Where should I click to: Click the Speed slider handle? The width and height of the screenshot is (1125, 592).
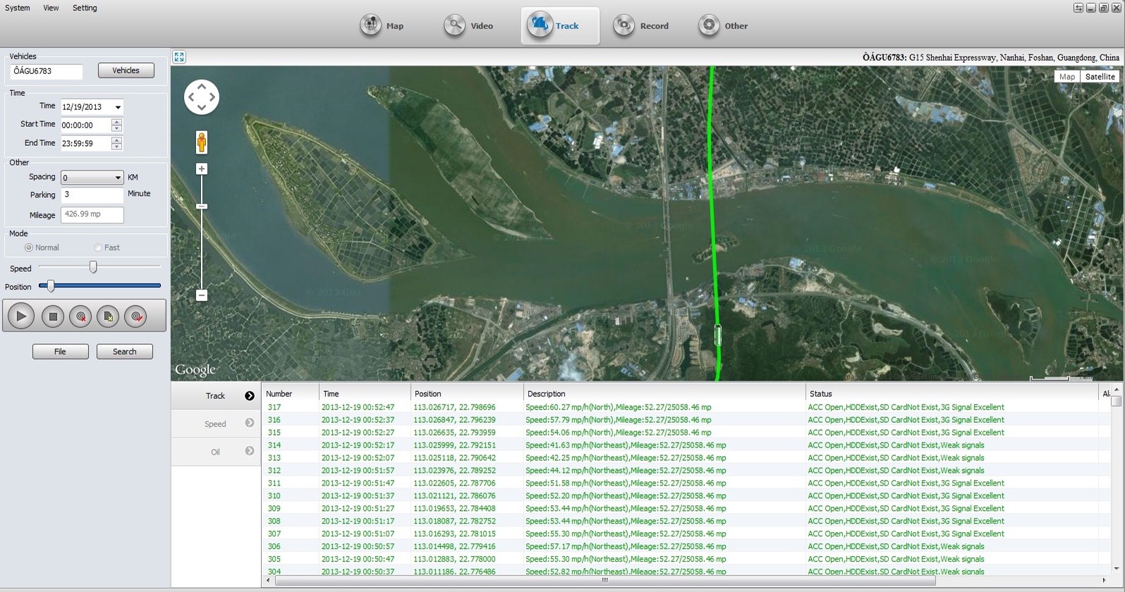click(x=93, y=267)
